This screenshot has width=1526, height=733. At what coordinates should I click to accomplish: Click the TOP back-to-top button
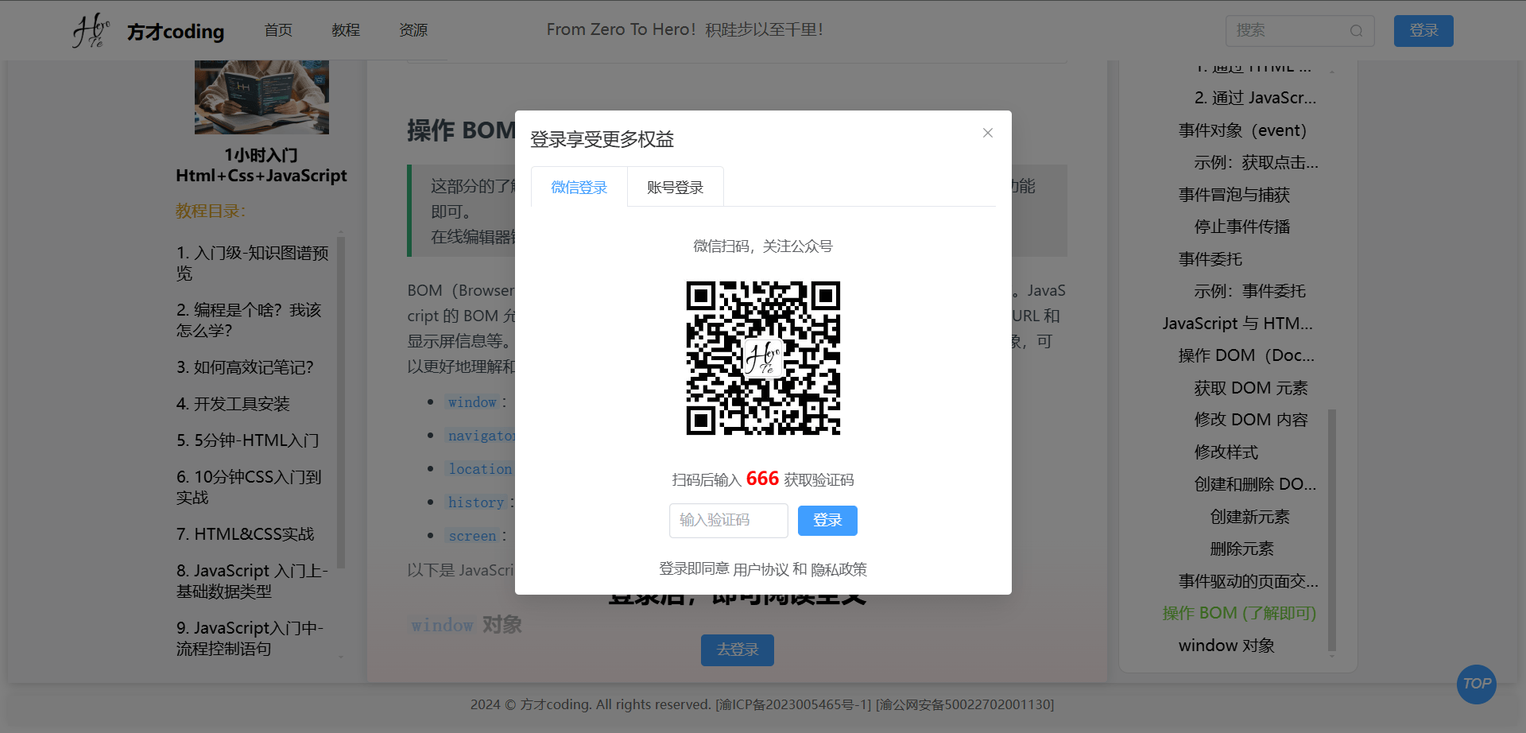point(1477,684)
